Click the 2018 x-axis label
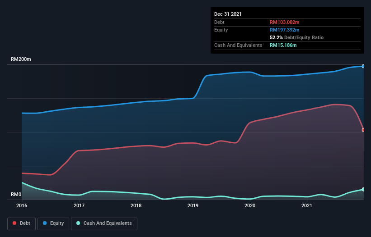Image resolution: width=371 pixels, height=237 pixels. 136,205
